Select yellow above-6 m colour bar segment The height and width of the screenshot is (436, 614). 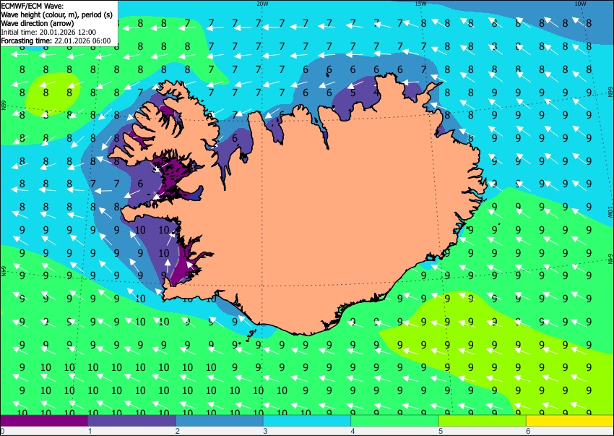point(570,421)
